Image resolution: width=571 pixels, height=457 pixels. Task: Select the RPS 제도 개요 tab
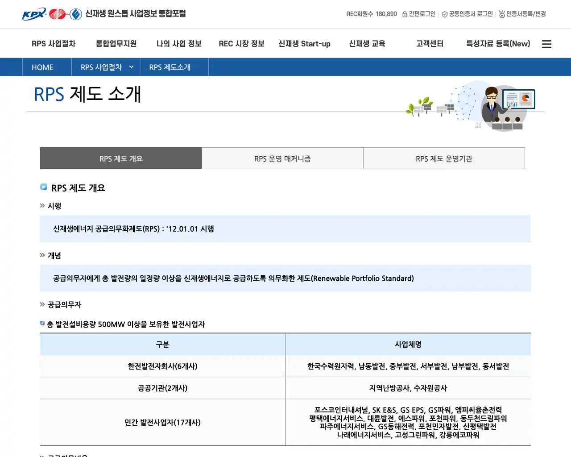(x=121, y=158)
